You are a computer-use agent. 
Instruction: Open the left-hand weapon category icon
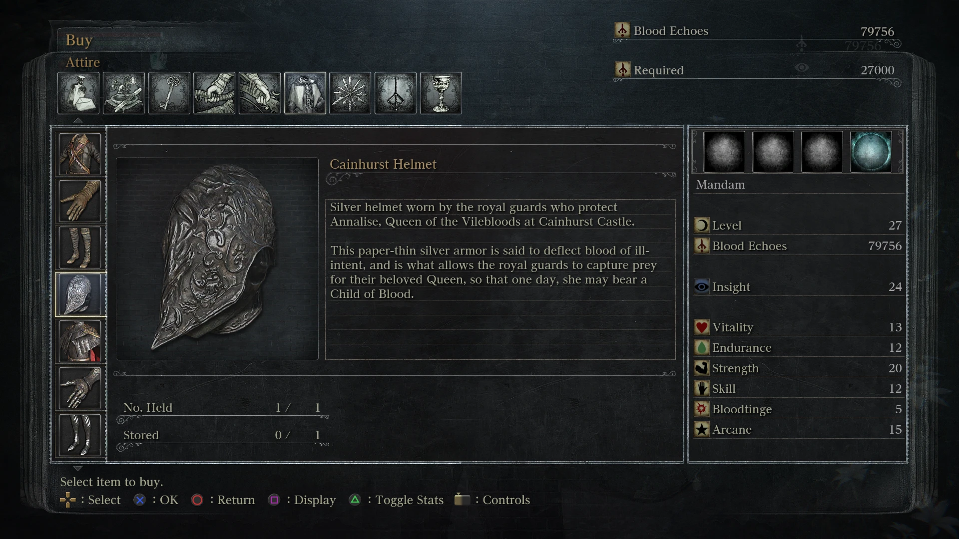pos(260,93)
